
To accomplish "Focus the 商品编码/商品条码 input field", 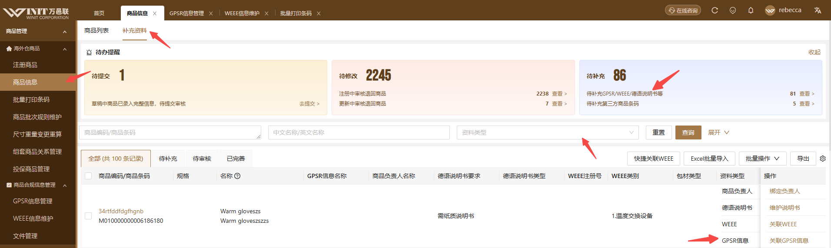I will pyautogui.click(x=170, y=132).
